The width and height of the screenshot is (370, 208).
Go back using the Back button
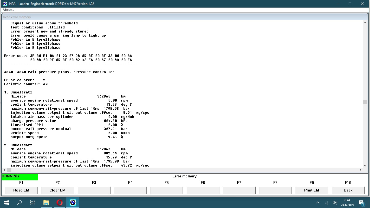348,190
